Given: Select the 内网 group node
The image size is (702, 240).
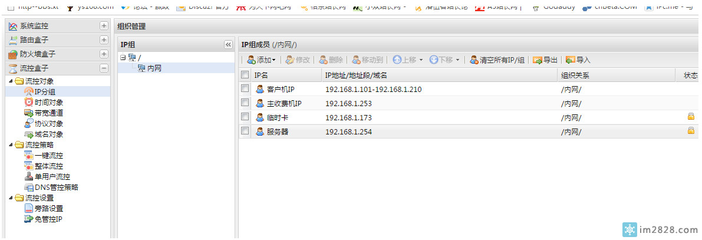Looking at the screenshot, I should click(154, 68).
